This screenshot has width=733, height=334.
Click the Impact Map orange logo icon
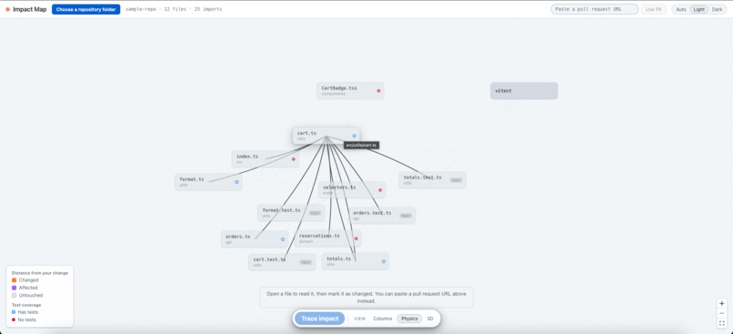[x=7, y=9]
